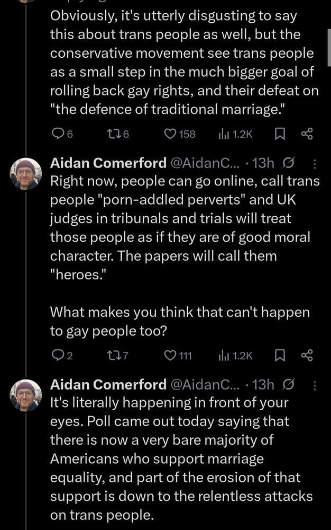This screenshot has height=530, width=331.
Task: Reply to the first tweet with 6 replies
Action: [x=62, y=134]
